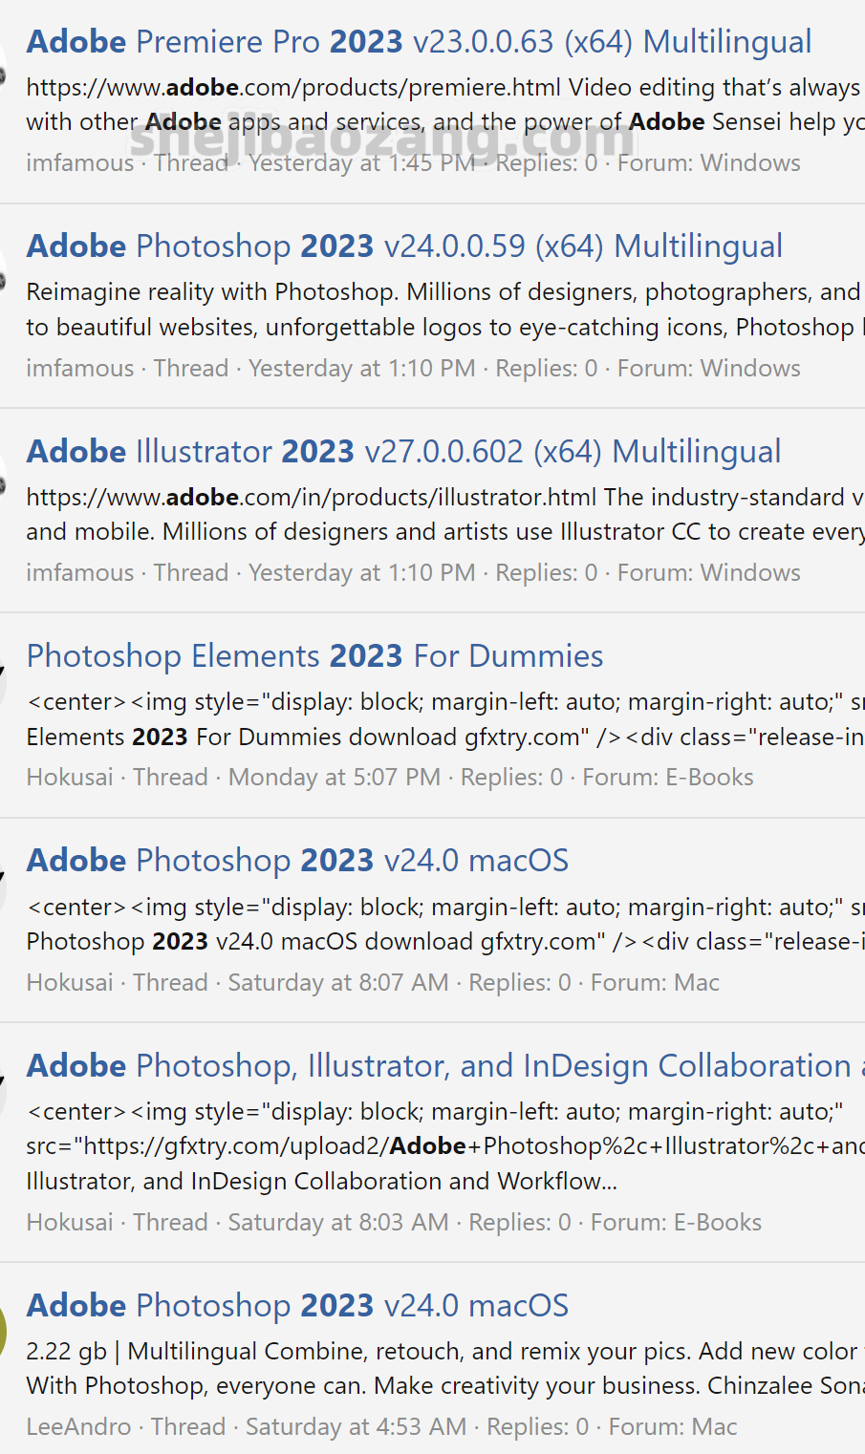Image resolution: width=865 pixels, height=1454 pixels.
Task: Open LeeAndro's Adobe Photoshop 2023 v24.0 macOS thread
Action: pos(297,1306)
